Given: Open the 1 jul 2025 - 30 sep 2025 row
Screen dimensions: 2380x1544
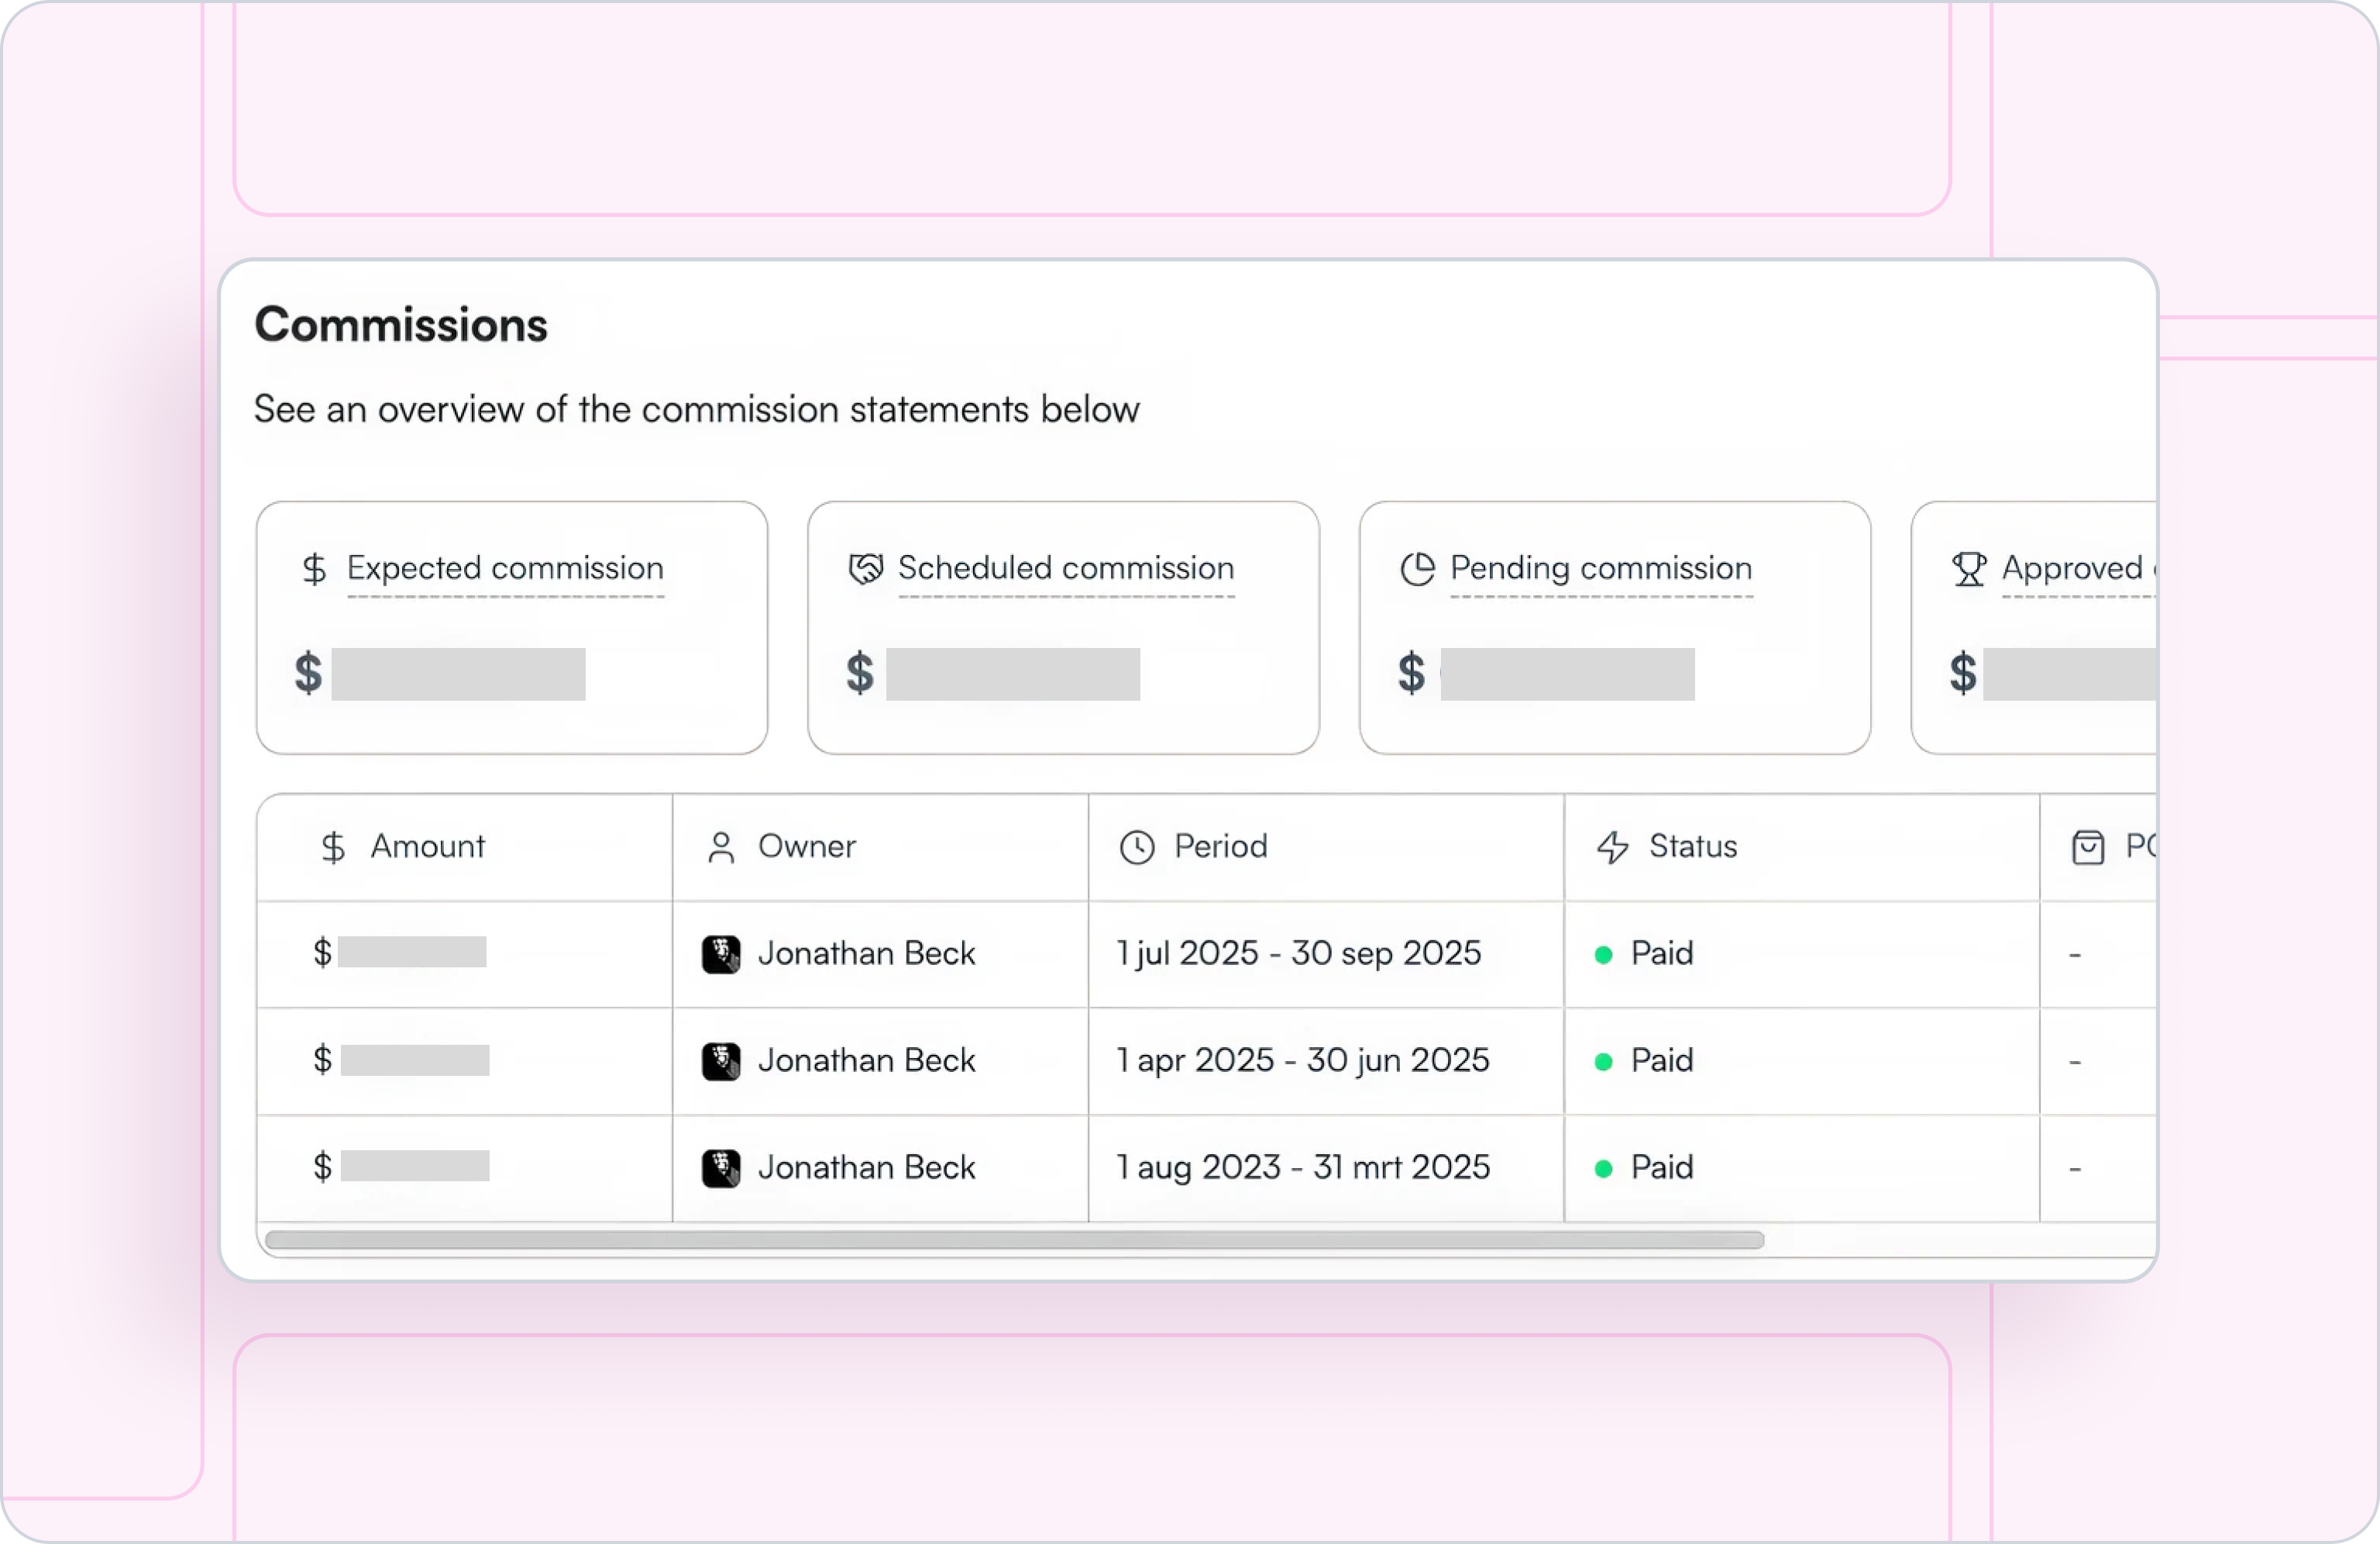Looking at the screenshot, I should click(1298, 953).
